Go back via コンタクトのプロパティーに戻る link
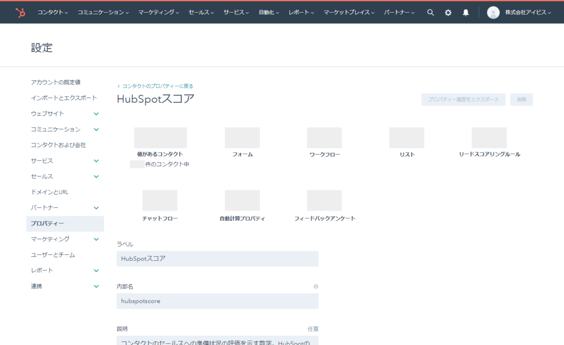This screenshot has height=345, width=564. point(155,86)
